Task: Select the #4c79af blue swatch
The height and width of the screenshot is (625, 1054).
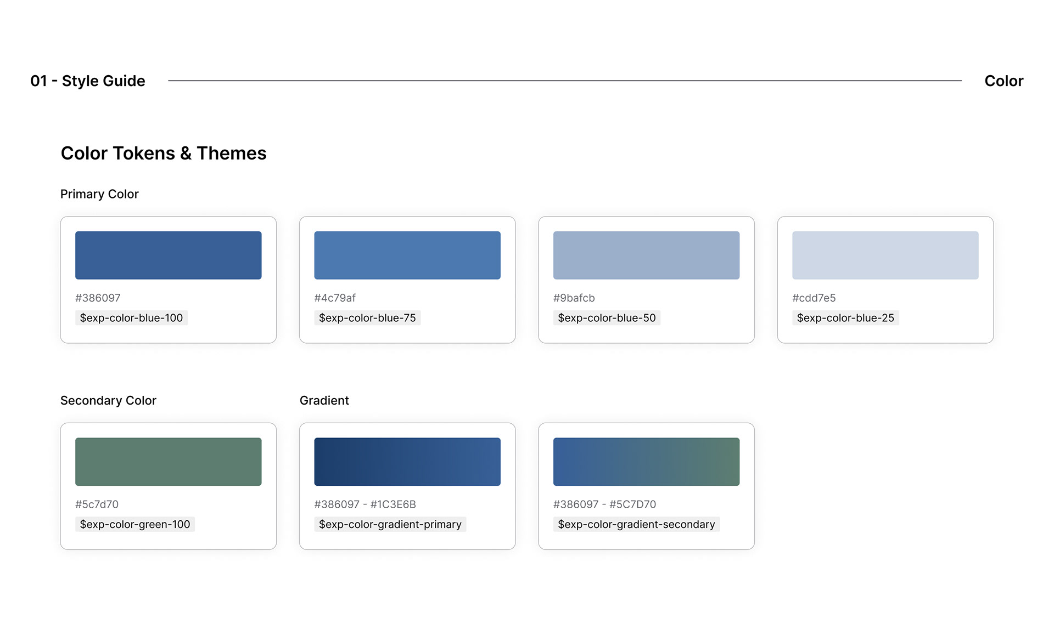Action: point(407,255)
